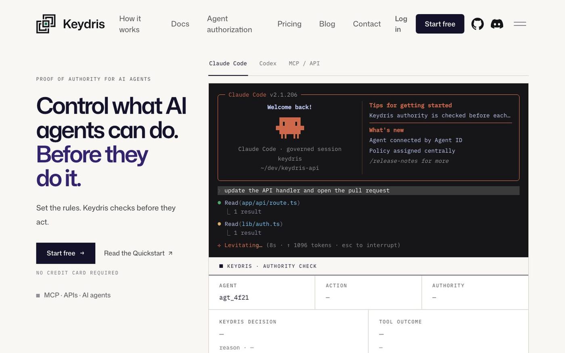This screenshot has width=565, height=353.
Task: Click 'Tips for getting started' heading
Action: pyautogui.click(x=410, y=105)
